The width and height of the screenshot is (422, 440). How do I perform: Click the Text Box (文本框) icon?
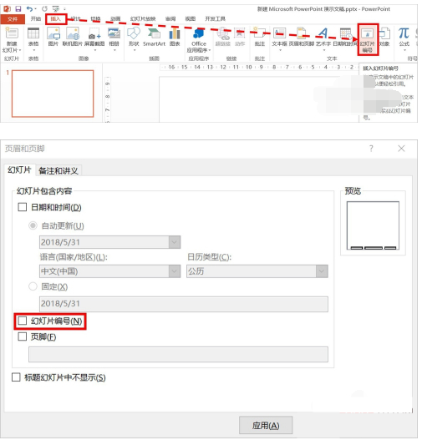pyautogui.click(x=279, y=33)
